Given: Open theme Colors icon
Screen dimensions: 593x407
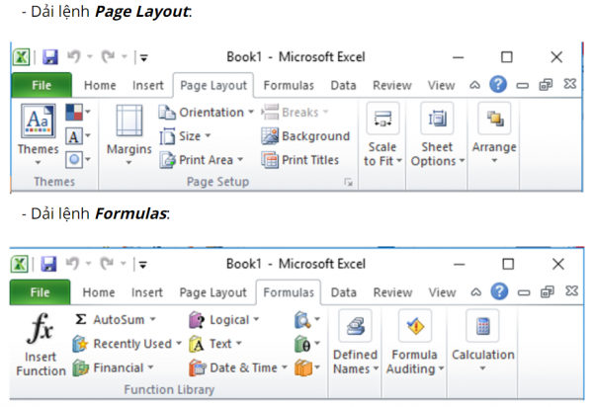Looking at the screenshot, I should pos(78,113).
